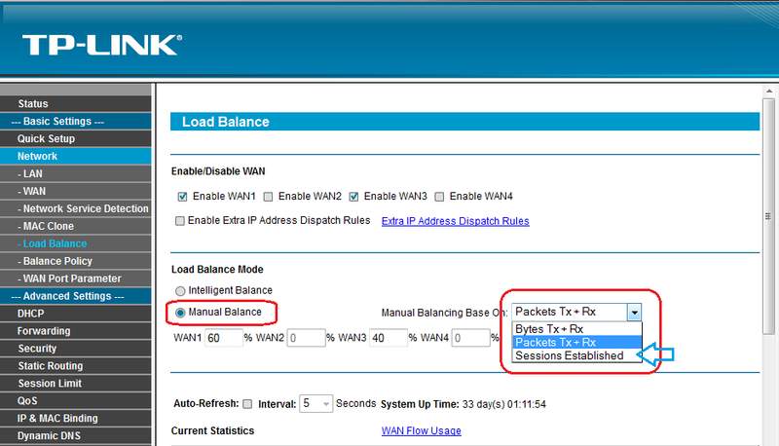This screenshot has height=446, width=779.
Task: Select the Network menu section
Action: tap(76, 156)
